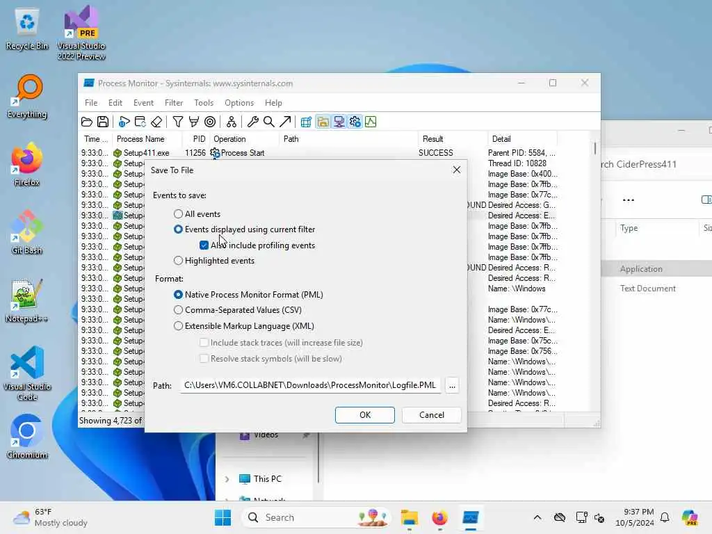Viewport: 712px width, 534px height.
Task: Open the Edit menu
Action: click(115, 103)
